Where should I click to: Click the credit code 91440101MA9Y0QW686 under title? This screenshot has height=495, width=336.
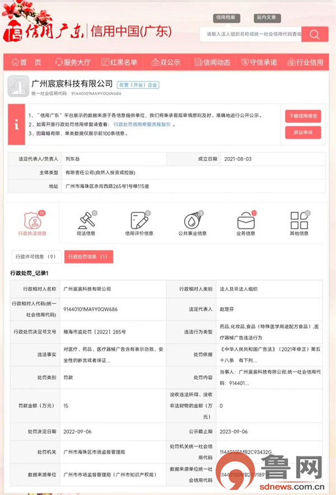coord(96,93)
